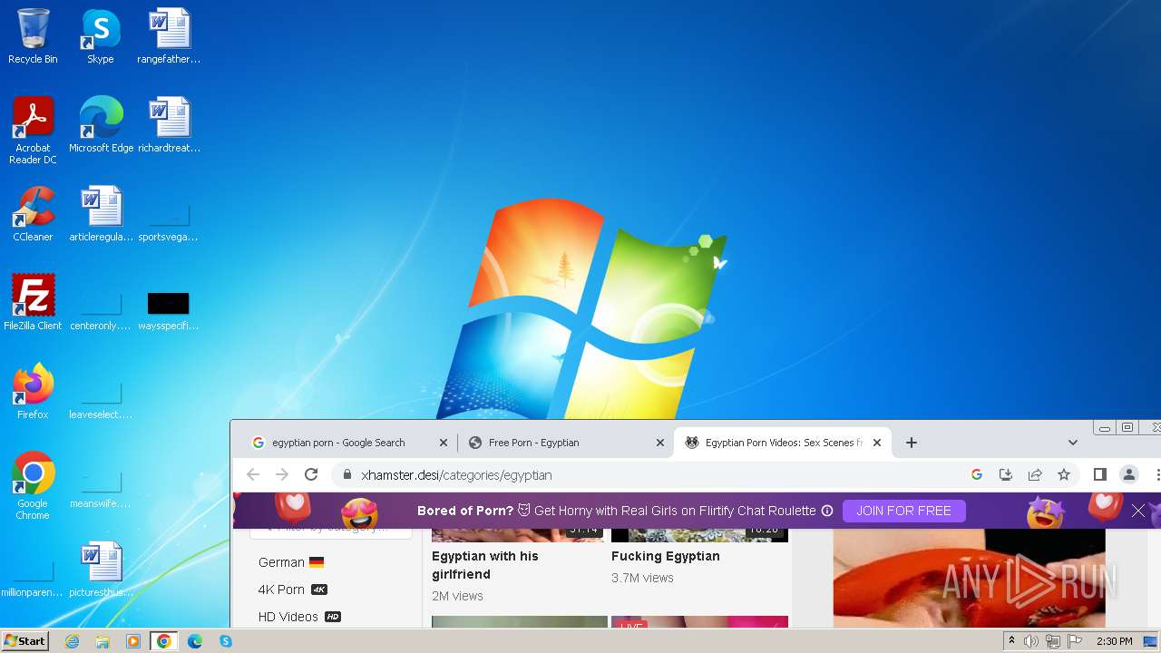Screen dimensions: 1161x653
Task: Click the share page icon in address bar
Action: click(1035, 474)
